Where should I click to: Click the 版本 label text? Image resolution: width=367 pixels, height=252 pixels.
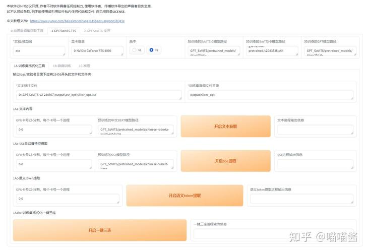(x=133, y=41)
